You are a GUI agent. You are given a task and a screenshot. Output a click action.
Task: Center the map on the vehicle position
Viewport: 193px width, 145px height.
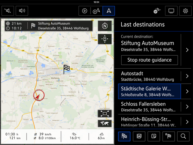[x=105, y=39]
